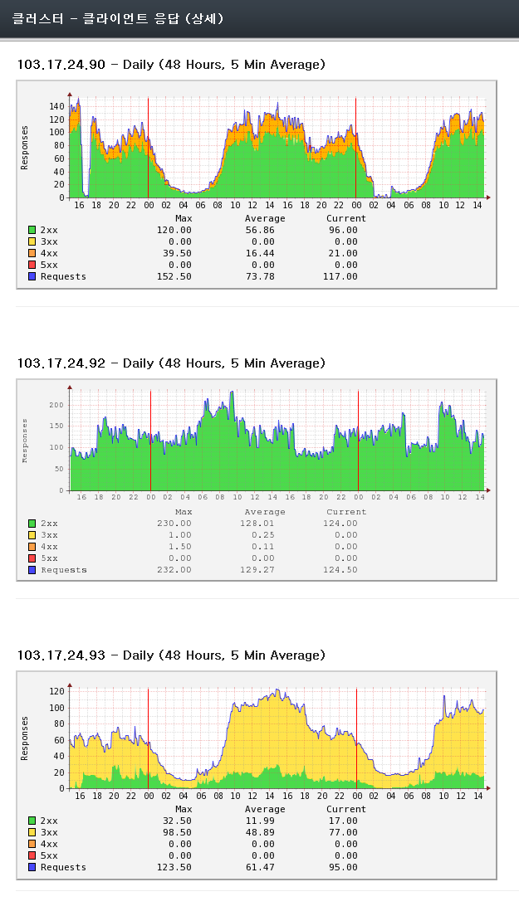Open the 103.17.24.92 daily response graph

point(257,480)
